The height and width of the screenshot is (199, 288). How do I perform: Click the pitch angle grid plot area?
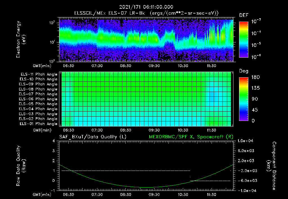[146, 99]
